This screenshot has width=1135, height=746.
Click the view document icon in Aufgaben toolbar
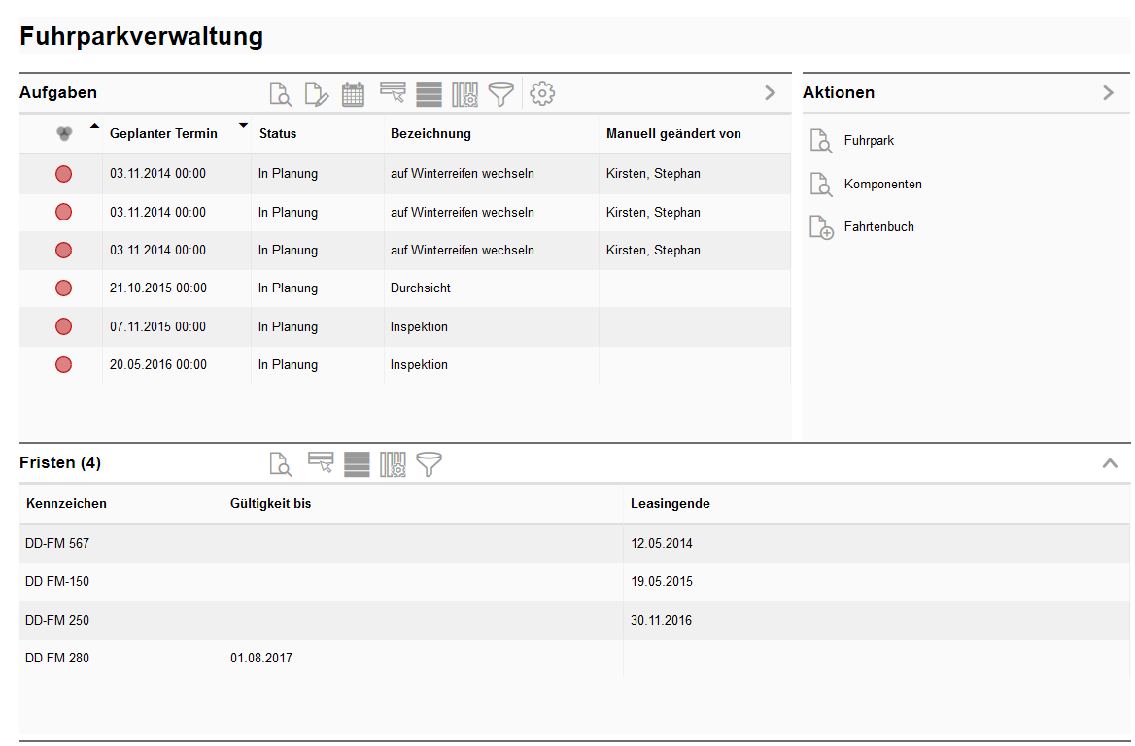point(280,94)
